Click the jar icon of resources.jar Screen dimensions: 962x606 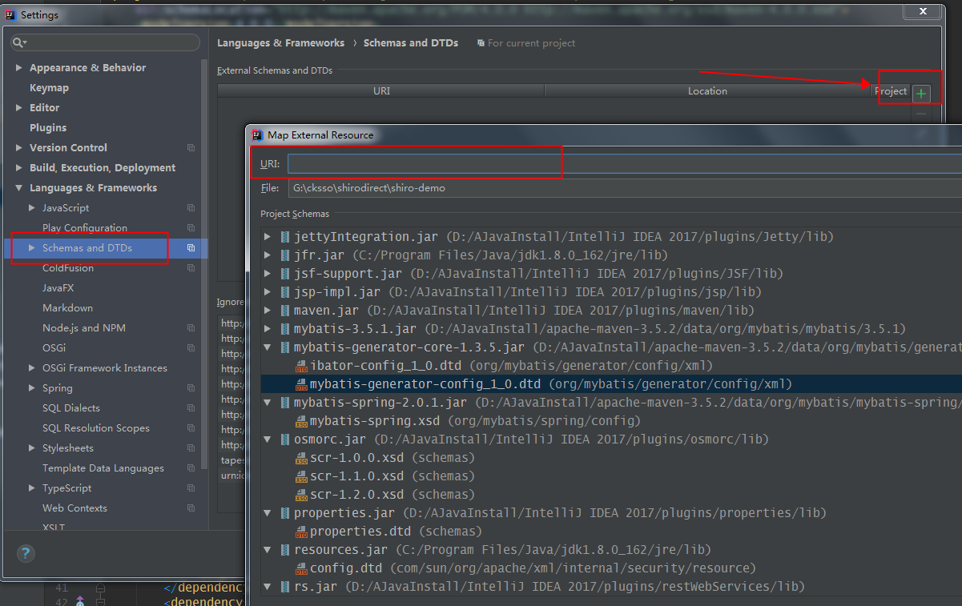(285, 550)
